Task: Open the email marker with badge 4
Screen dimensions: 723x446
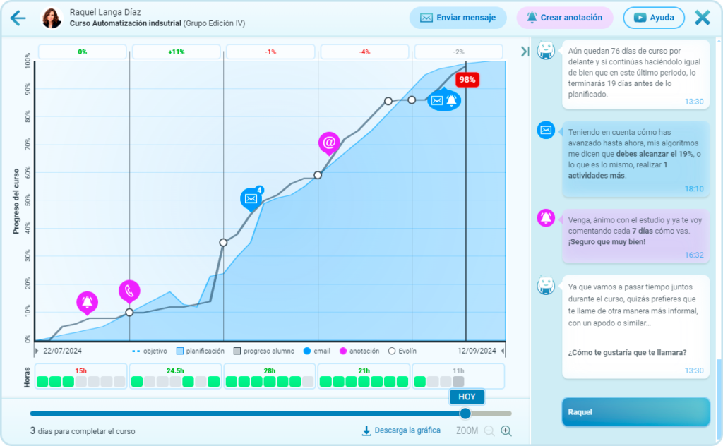Action: tap(251, 199)
